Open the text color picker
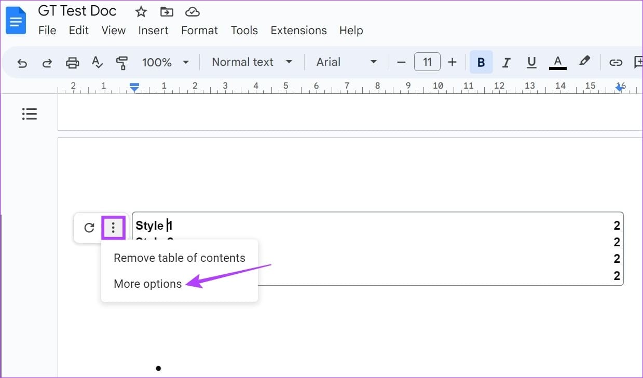Image resolution: width=643 pixels, height=378 pixels. (x=558, y=63)
